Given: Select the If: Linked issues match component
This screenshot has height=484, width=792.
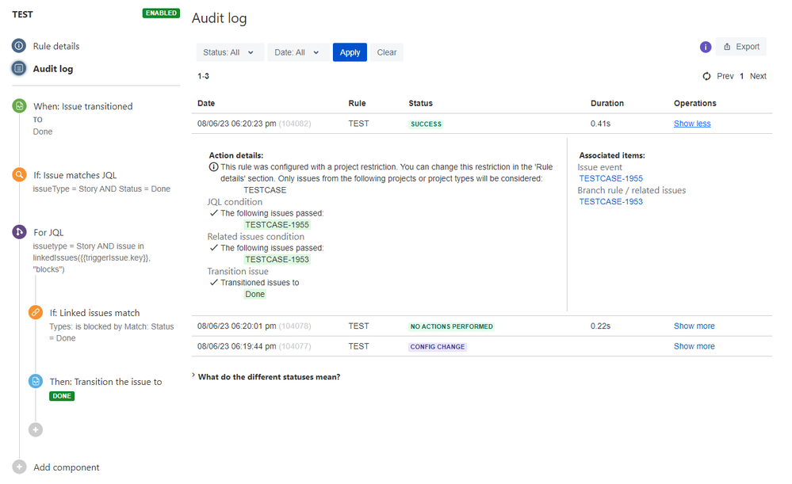Looking at the screenshot, I should (94, 313).
